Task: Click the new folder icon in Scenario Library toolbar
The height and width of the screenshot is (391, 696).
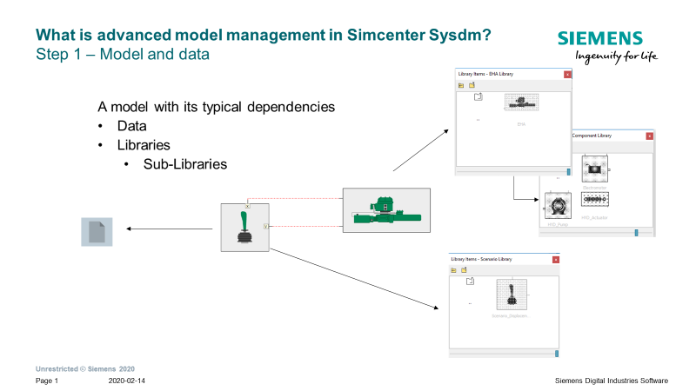Action: click(x=464, y=270)
